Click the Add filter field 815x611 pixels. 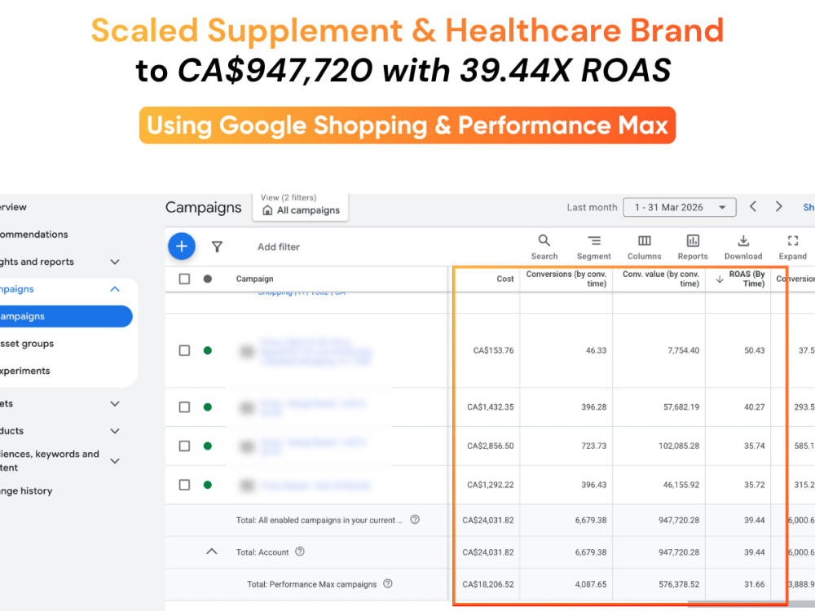click(x=279, y=247)
